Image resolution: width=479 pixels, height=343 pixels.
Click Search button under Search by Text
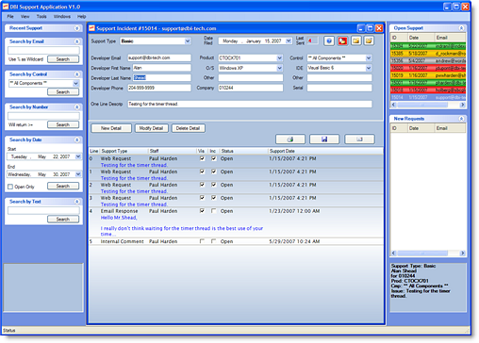tap(63, 220)
